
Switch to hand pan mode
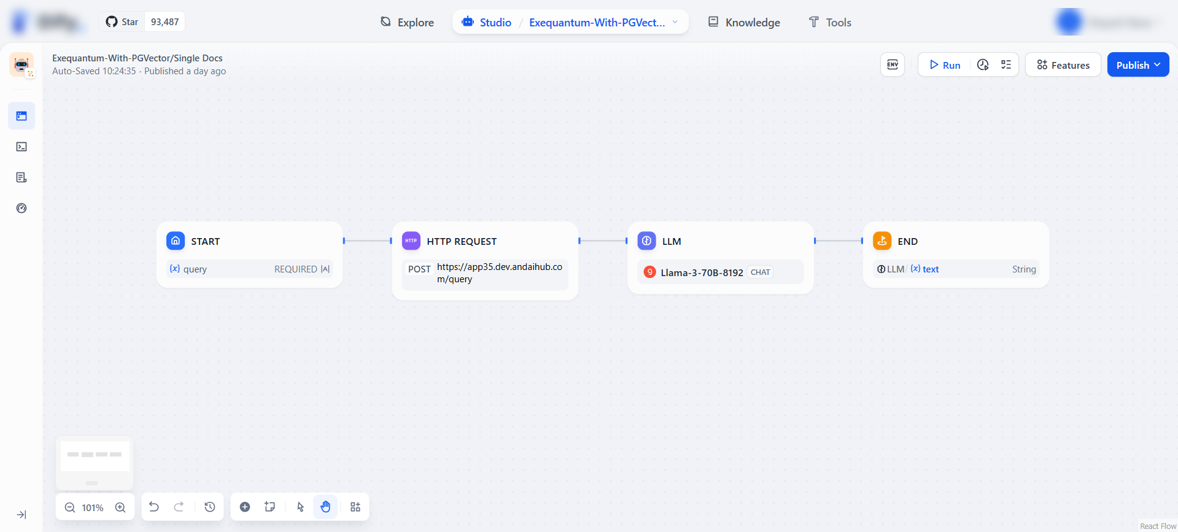coord(325,507)
